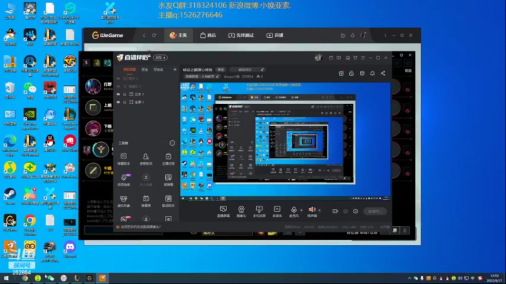Viewport: 506px width, 284px height.
Task: Open the read-danmaku tool icon
Action: (x=168, y=180)
